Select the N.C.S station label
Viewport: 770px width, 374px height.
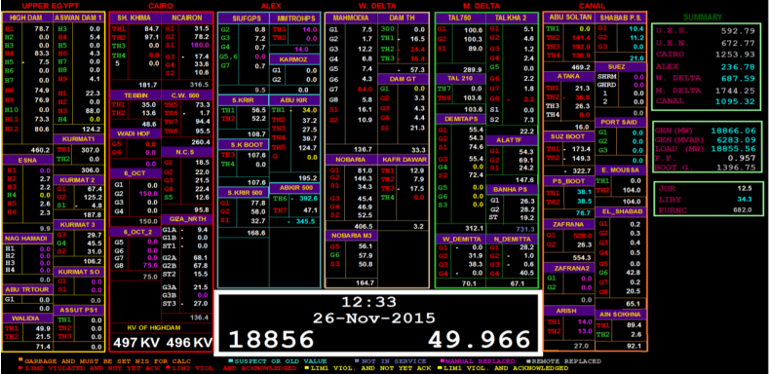[x=186, y=152]
